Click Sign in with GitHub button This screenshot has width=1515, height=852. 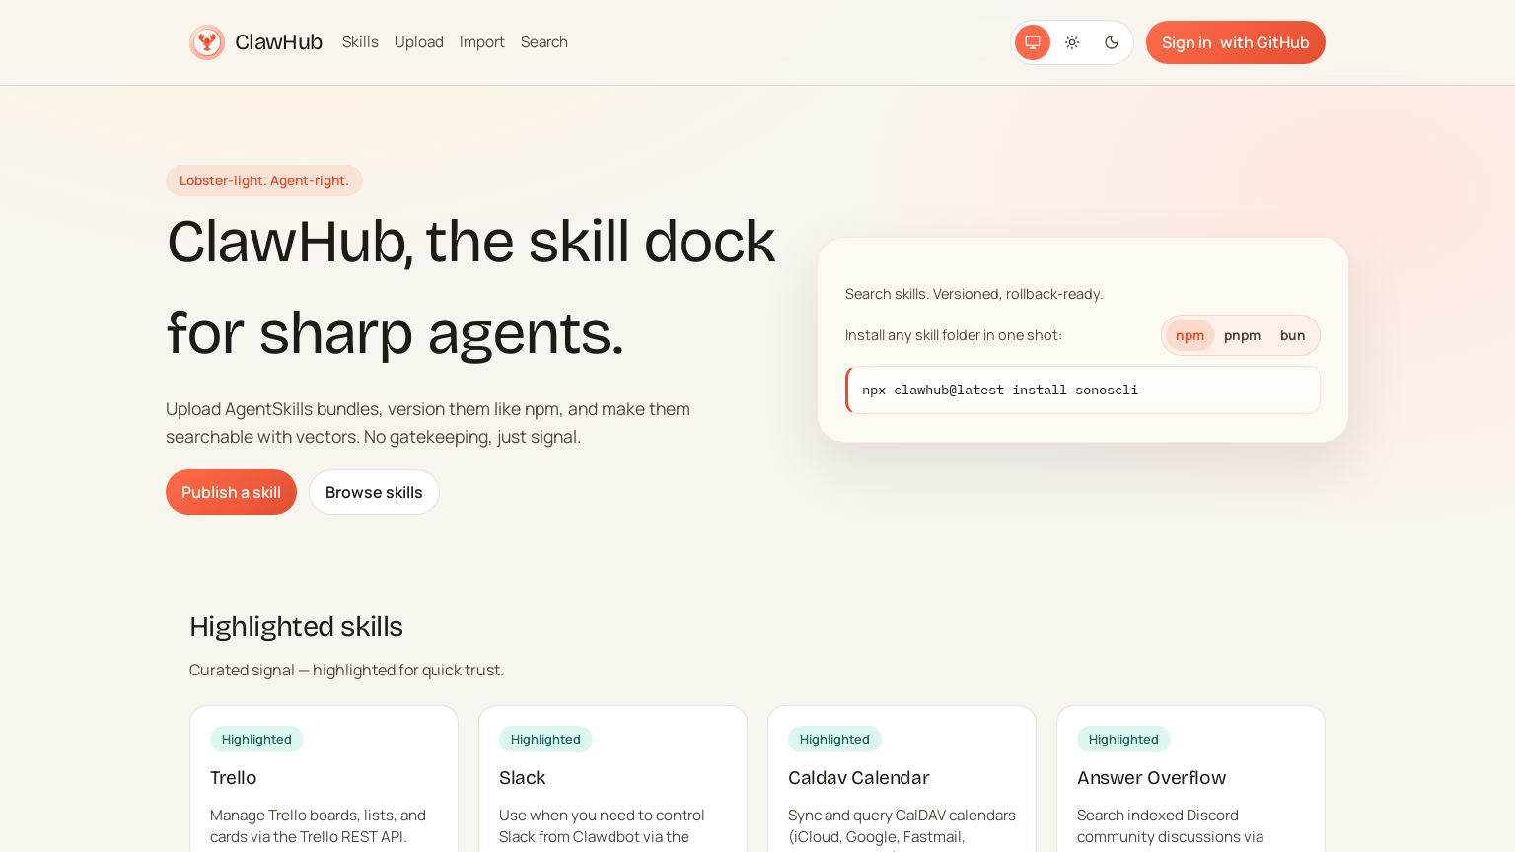[1235, 42]
